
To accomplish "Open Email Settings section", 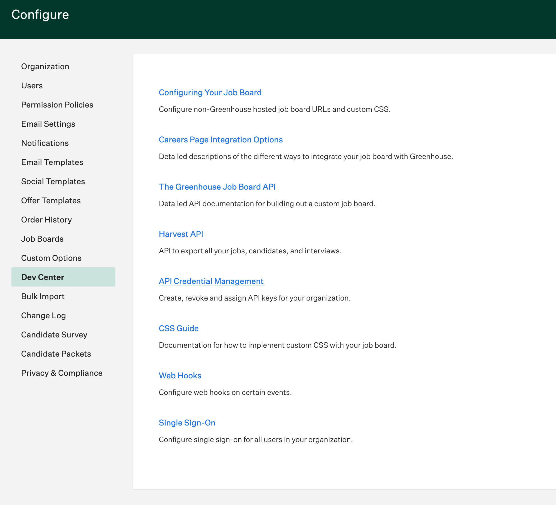I will click(x=48, y=124).
